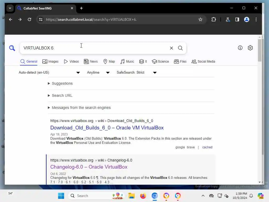
Task: Bookmark this page with star icon
Action: [200, 19]
